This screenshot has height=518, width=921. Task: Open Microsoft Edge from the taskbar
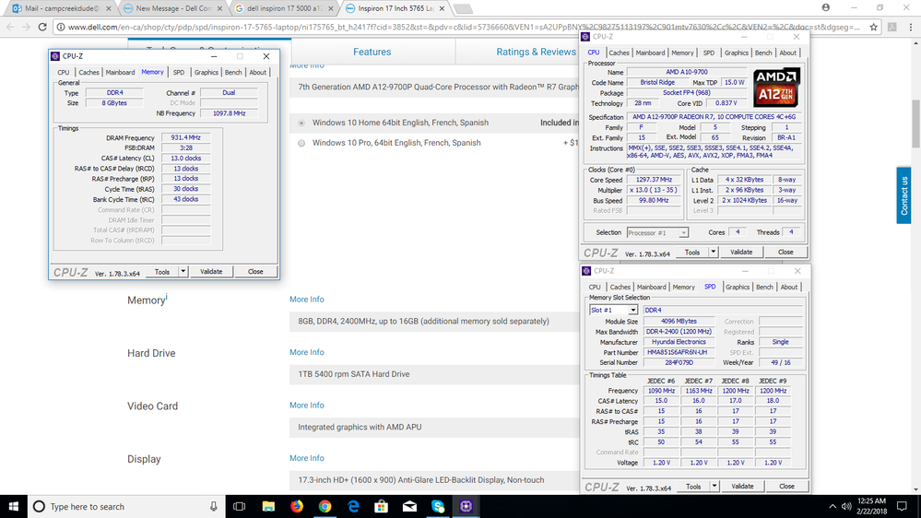click(353, 506)
